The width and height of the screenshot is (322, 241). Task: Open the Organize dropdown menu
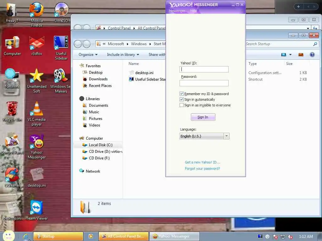click(88, 55)
